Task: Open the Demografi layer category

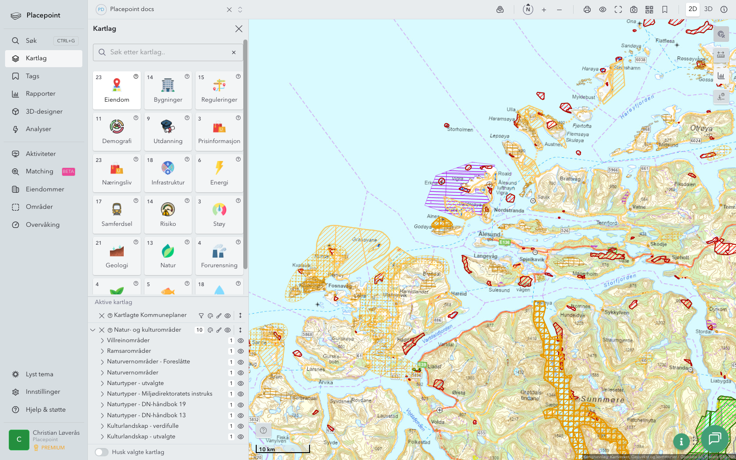Action: tap(117, 132)
